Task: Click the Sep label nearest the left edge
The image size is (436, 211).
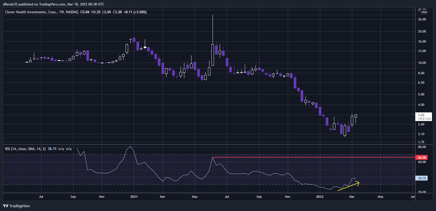Action: tap(73, 197)
